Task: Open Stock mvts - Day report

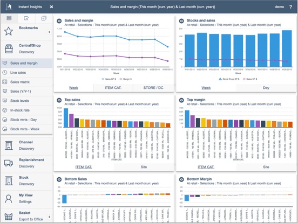Action: [x=26, y=120]
